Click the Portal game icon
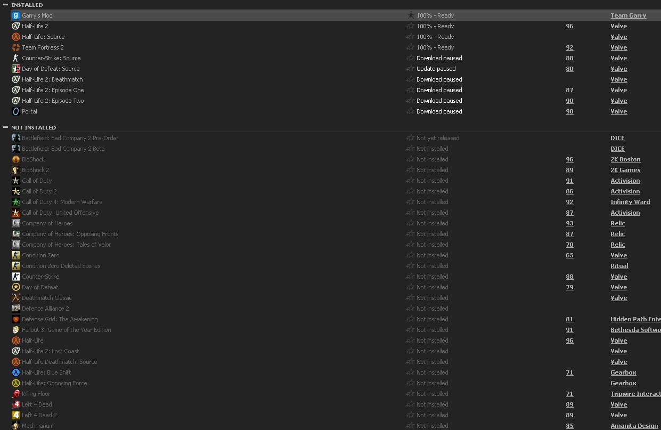Image resolution: width=661 pixels, height=430 pixels. (x=16, y=111)
